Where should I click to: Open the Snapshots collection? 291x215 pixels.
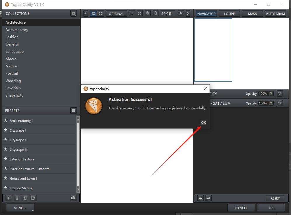[41, 95]
